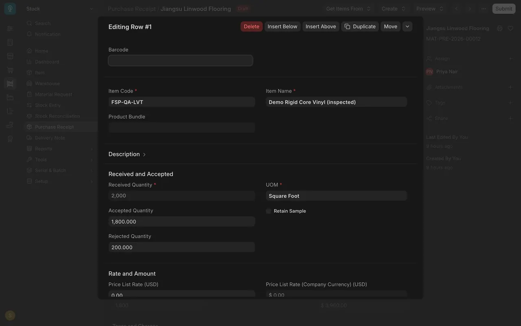521x326 pixels.
Task: Select Purchase Receipt in the sidebar
Action: coord(60,127)
